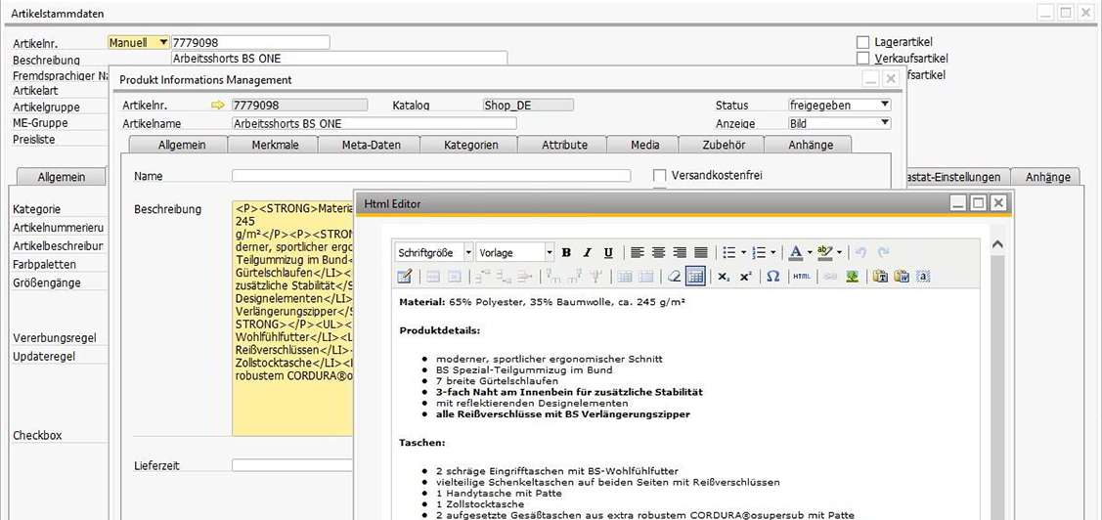Open the insert table editor icon

point(404,277)
